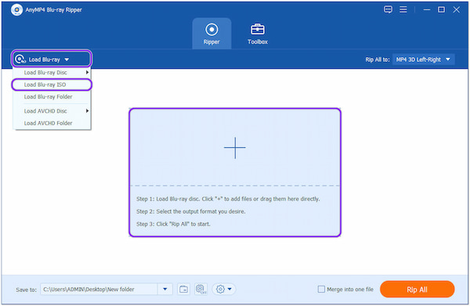Click the AnyMP4 disc logo icon

[16, 10]
